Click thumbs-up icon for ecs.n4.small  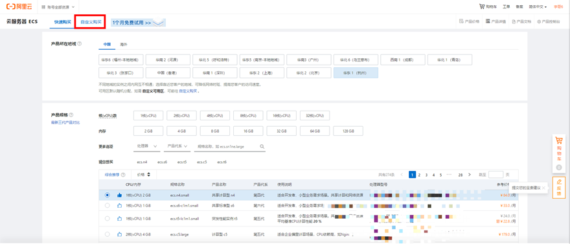click(x=119, y=195)
